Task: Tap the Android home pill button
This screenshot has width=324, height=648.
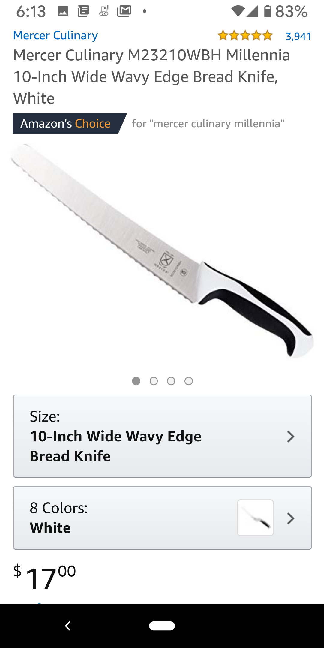Action: click(162, 626)
